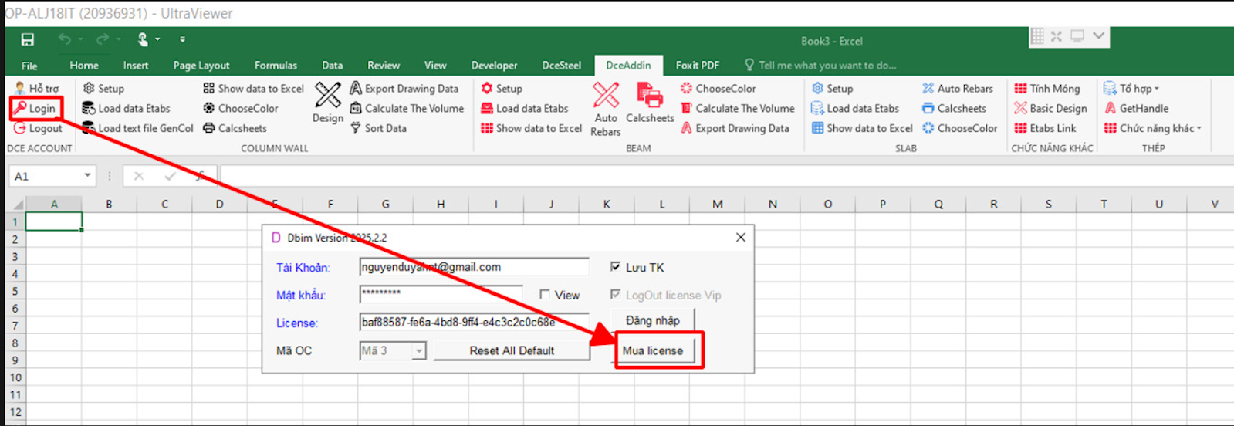Click Load text file GenCol
Image resolution: width=1234 pixels, height=426 pixels.
point(137,129)
